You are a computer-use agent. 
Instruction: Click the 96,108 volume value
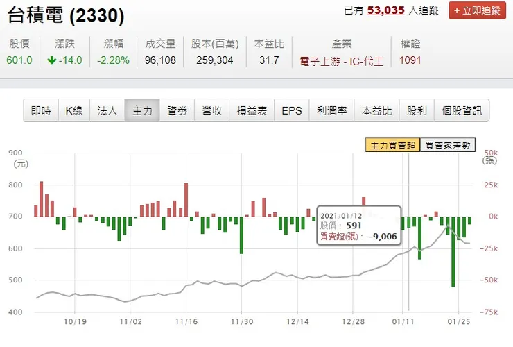tap(160, 60)
